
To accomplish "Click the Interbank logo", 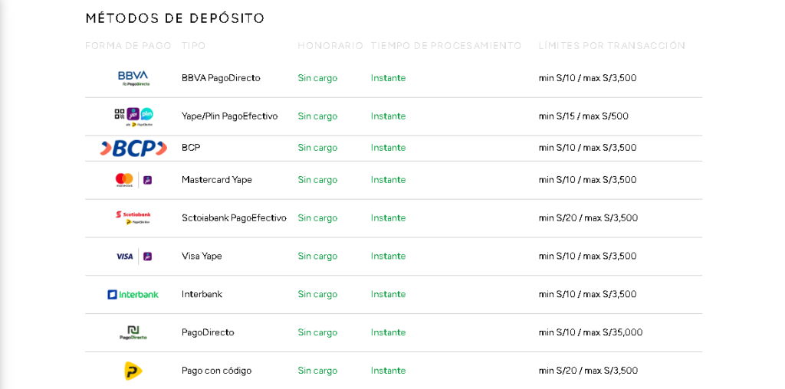I will (133, 295).
